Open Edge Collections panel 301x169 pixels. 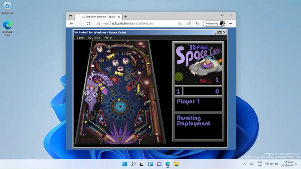click(x=198, y=23)
